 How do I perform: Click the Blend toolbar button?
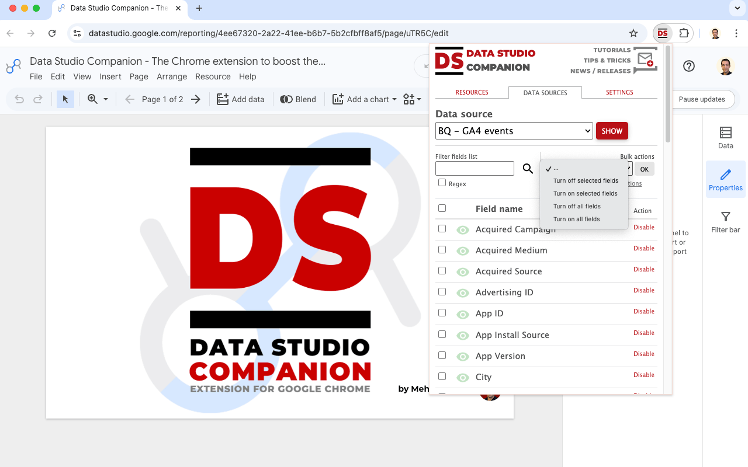298,99
